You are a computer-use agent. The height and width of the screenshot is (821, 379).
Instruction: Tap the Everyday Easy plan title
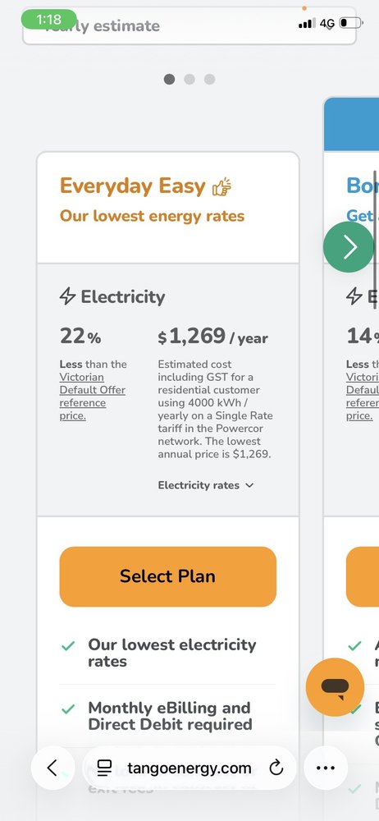(x=132, y=186)
